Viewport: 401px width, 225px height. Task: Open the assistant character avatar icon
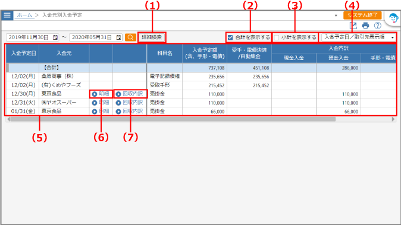(x=393, y=18)
